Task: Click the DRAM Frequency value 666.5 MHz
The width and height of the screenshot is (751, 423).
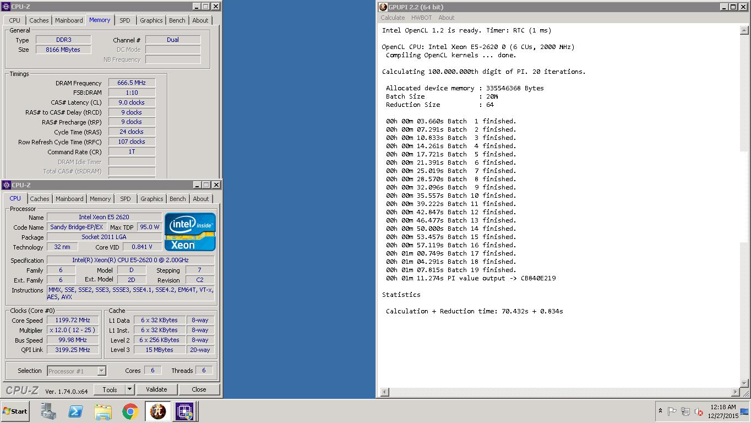Action: (132, 83)
